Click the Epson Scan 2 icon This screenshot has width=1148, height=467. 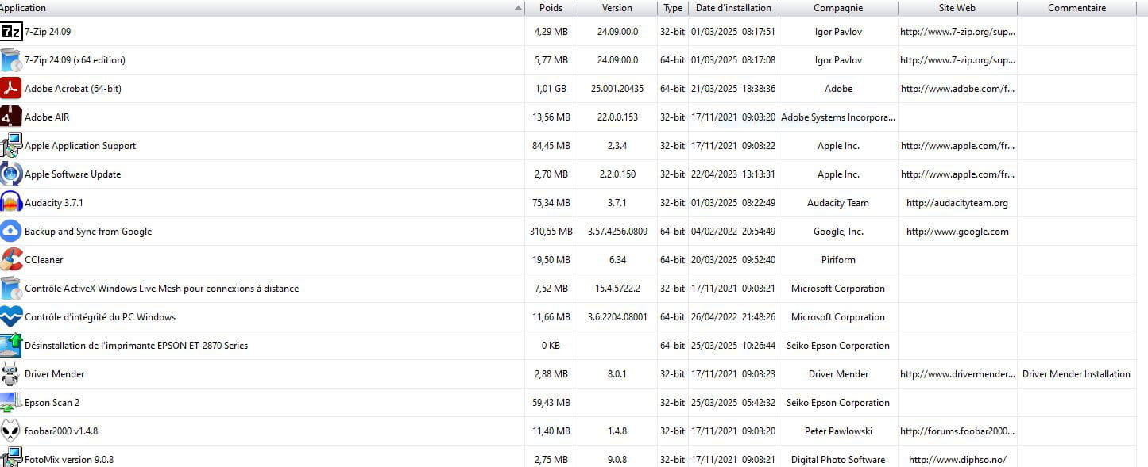point(11,403)
